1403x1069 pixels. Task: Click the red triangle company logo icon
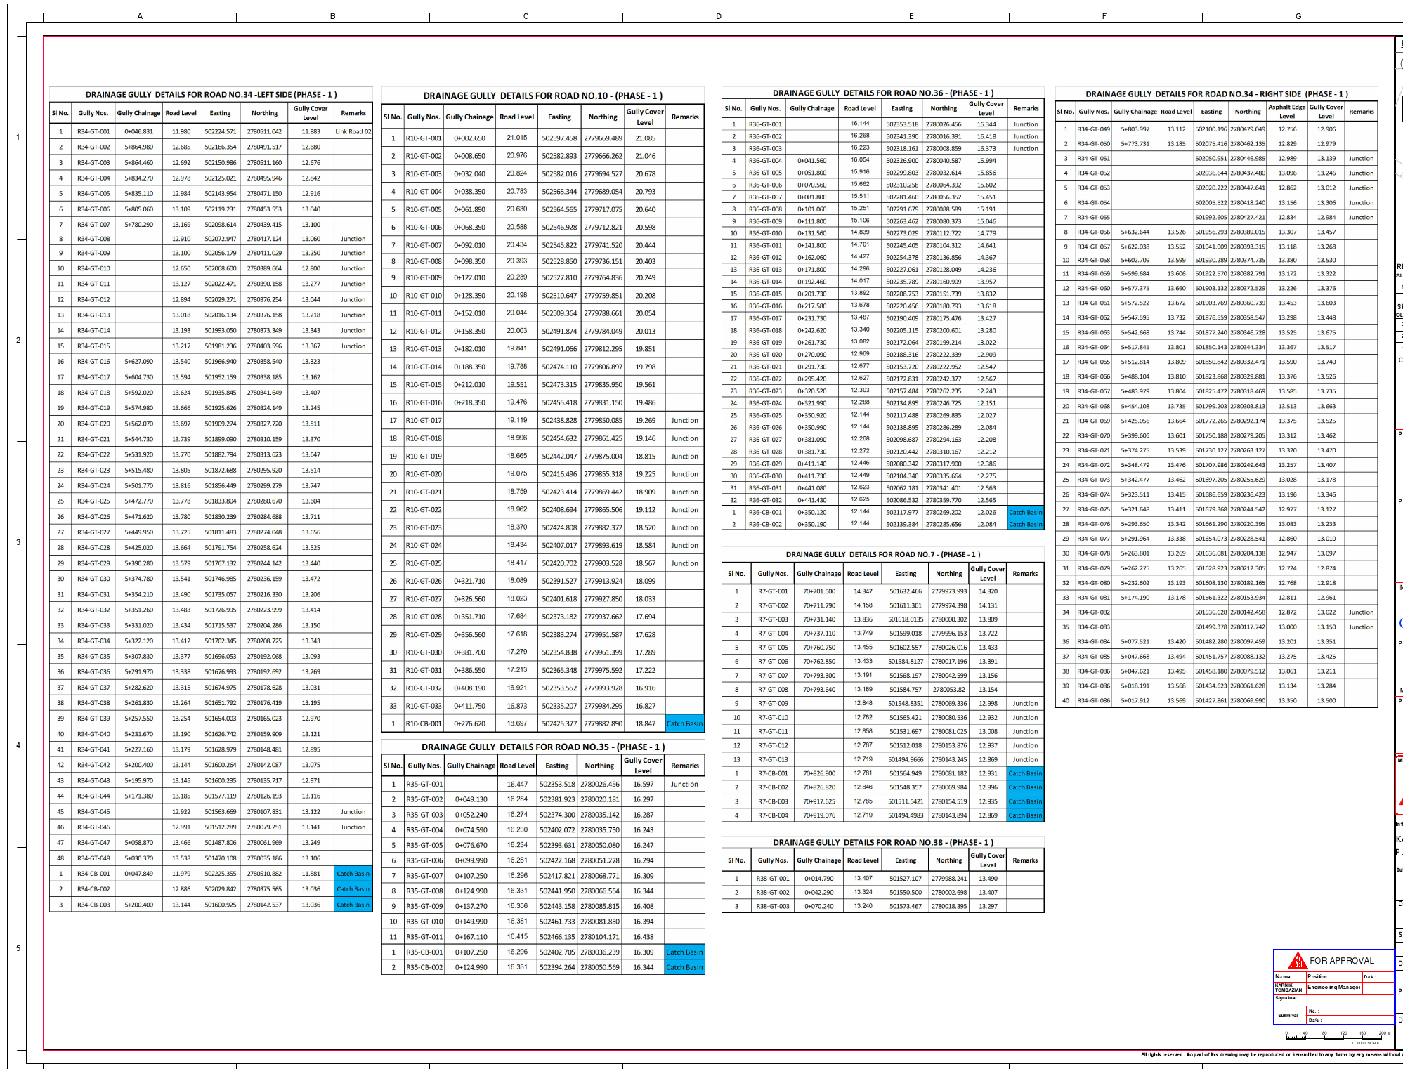(x=1298, y=961)
